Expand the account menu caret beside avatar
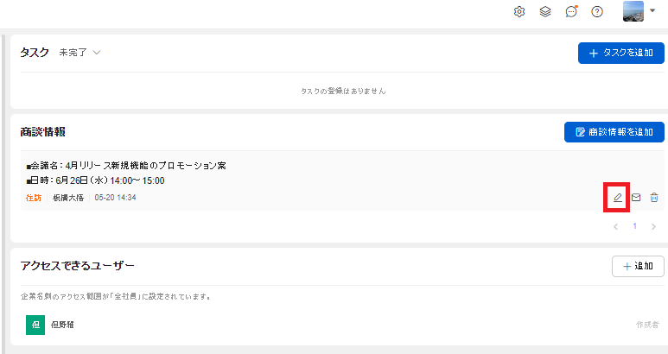The image size is (668, 354). click(x=652, y=10)
